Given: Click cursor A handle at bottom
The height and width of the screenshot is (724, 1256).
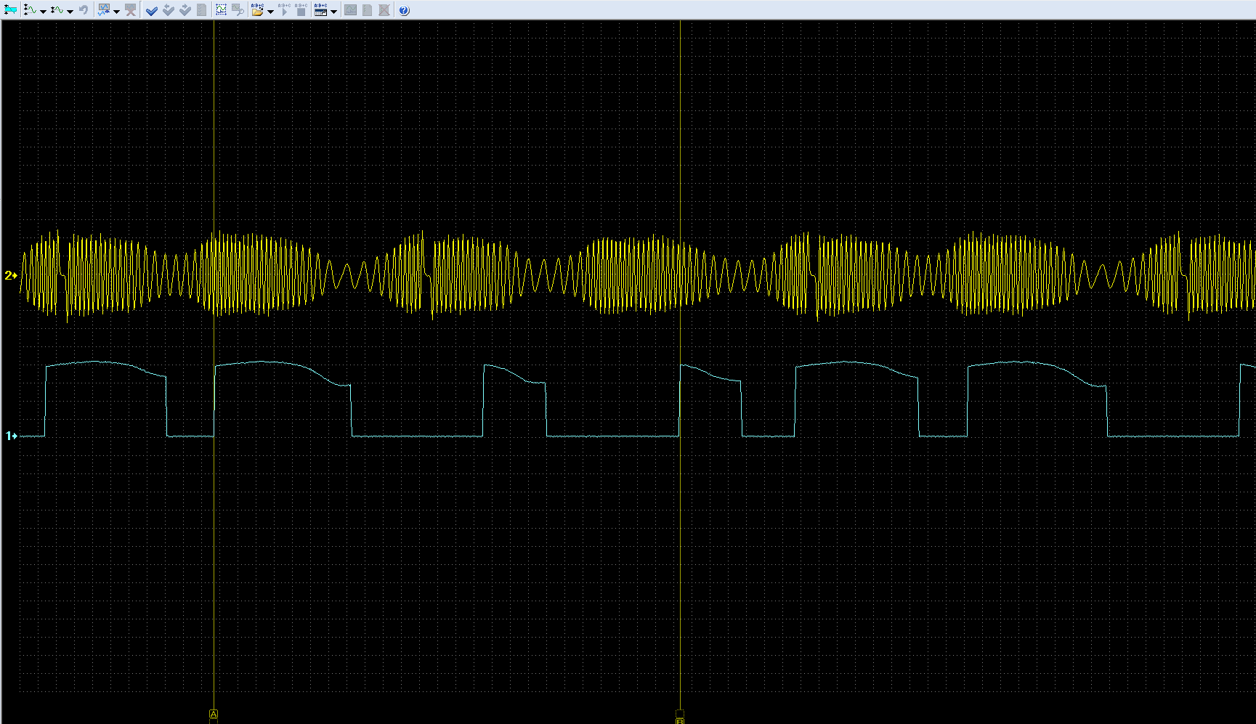Looking at the screenshot, I should [214, 715].
